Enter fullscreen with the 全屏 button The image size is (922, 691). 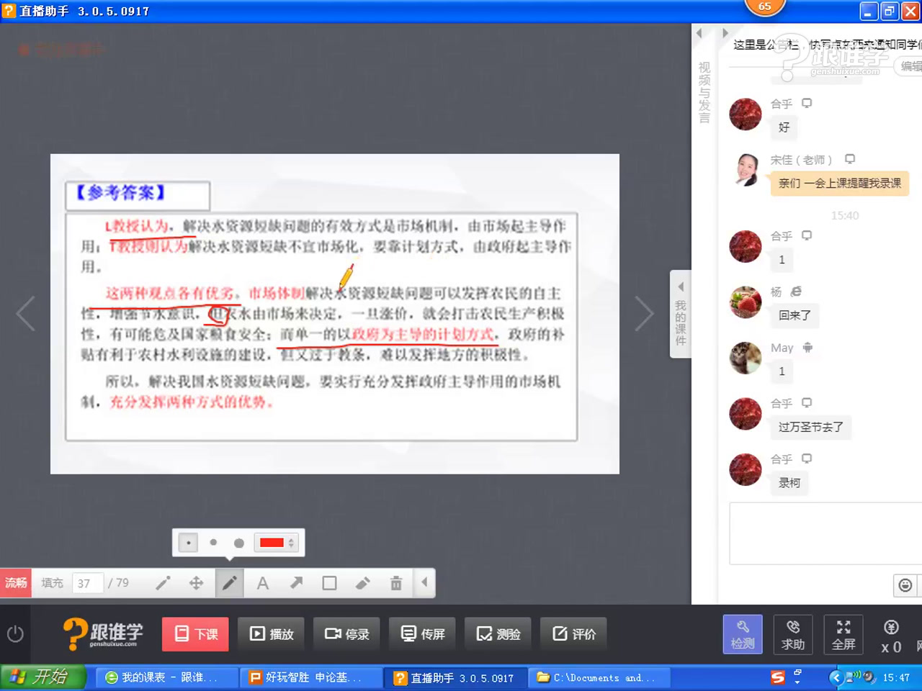pyautogui.click(x=843, y=634)
